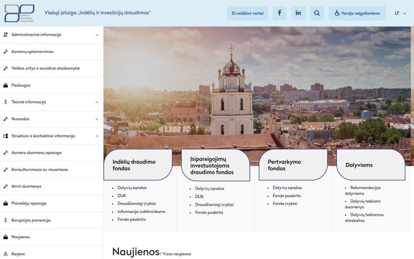This screenshot has width=414, height=259.
Task: Click the Korupcijos prevencija menu icon
Action: (x=6, y=220)
